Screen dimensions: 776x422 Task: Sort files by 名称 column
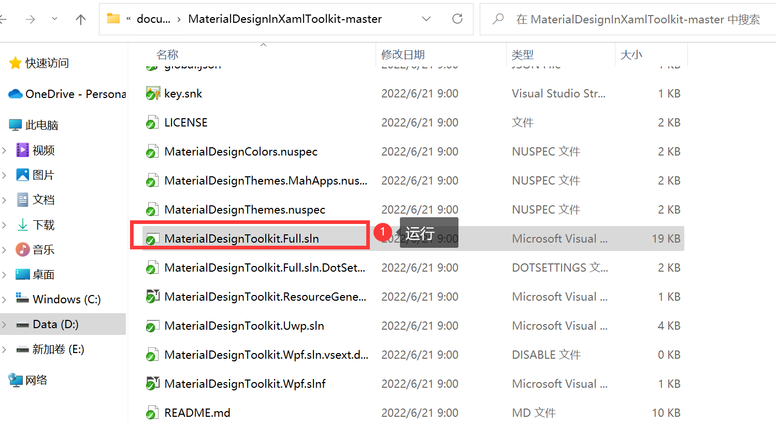tap(167, 54)
